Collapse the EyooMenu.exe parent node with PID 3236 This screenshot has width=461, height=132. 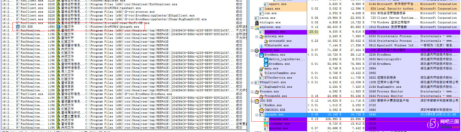coord(257,55)
